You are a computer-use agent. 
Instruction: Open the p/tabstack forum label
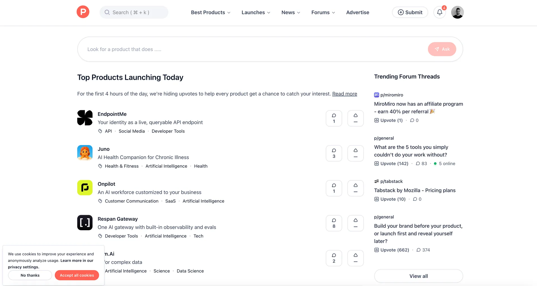[x=392, y=181]
